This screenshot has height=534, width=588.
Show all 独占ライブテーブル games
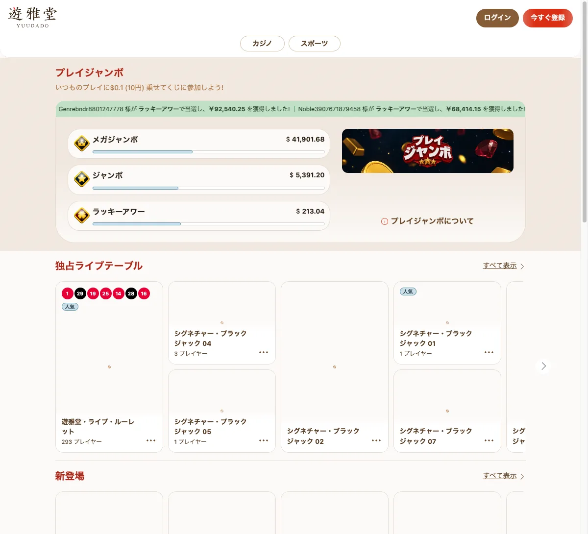point(500,266)
